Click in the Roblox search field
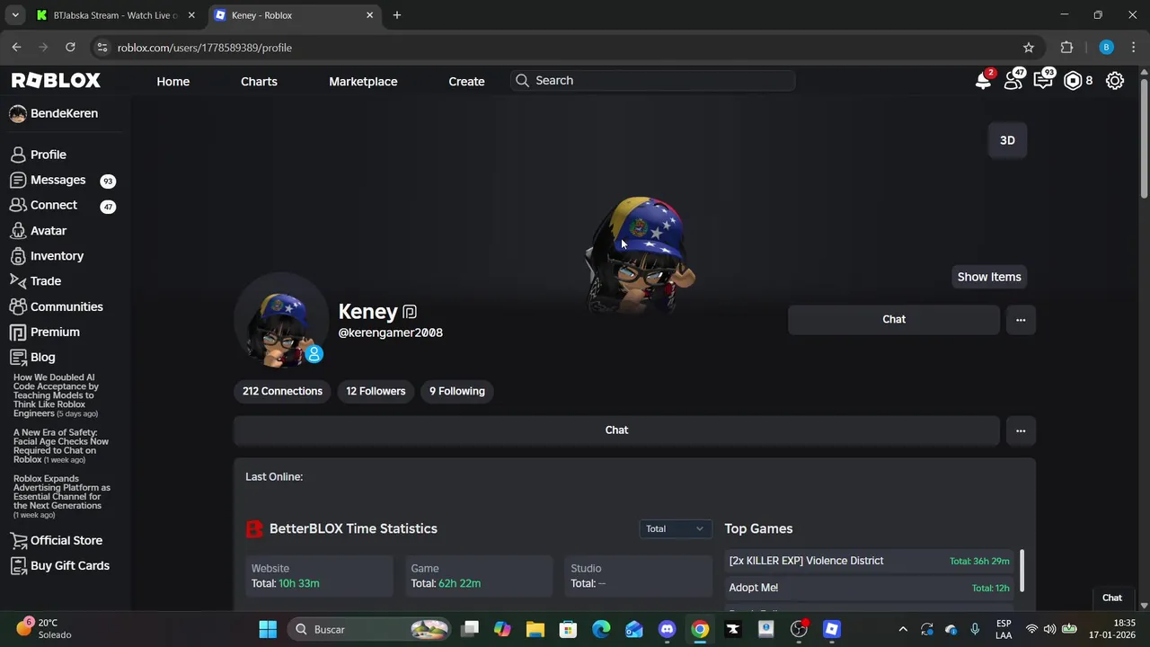Screen dimensions: 1150x647 tap(652, 81)
